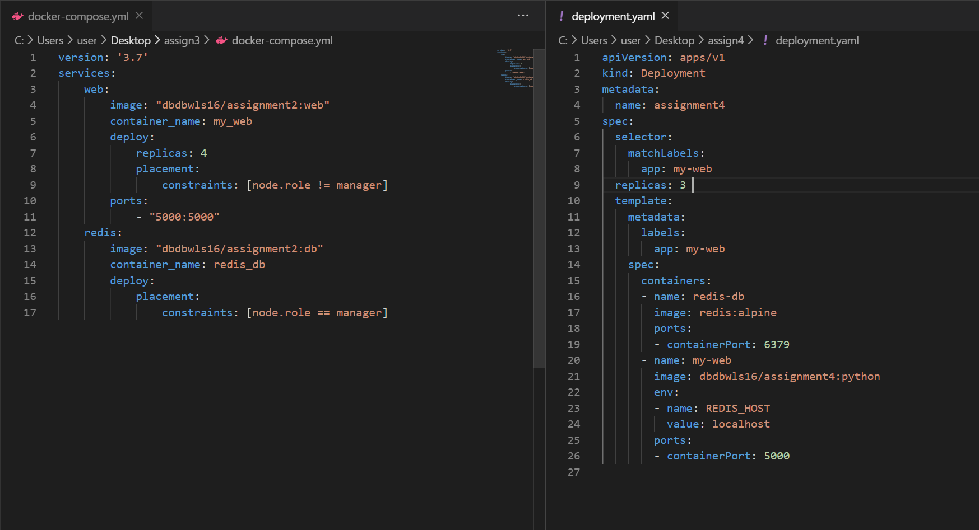Click 'replicas: 4' in docker-compose

point(171,153)
